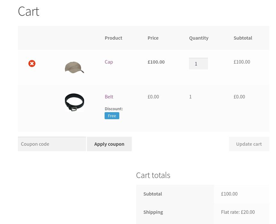The height and width of the screenshot is (224, 276).
Task: Open the Cap product link
Action: point(109,62)
